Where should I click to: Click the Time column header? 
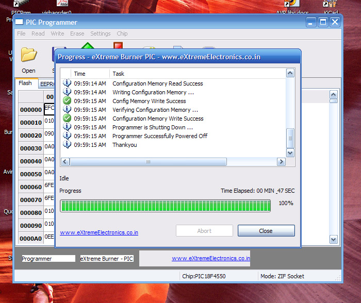[90, 74]
